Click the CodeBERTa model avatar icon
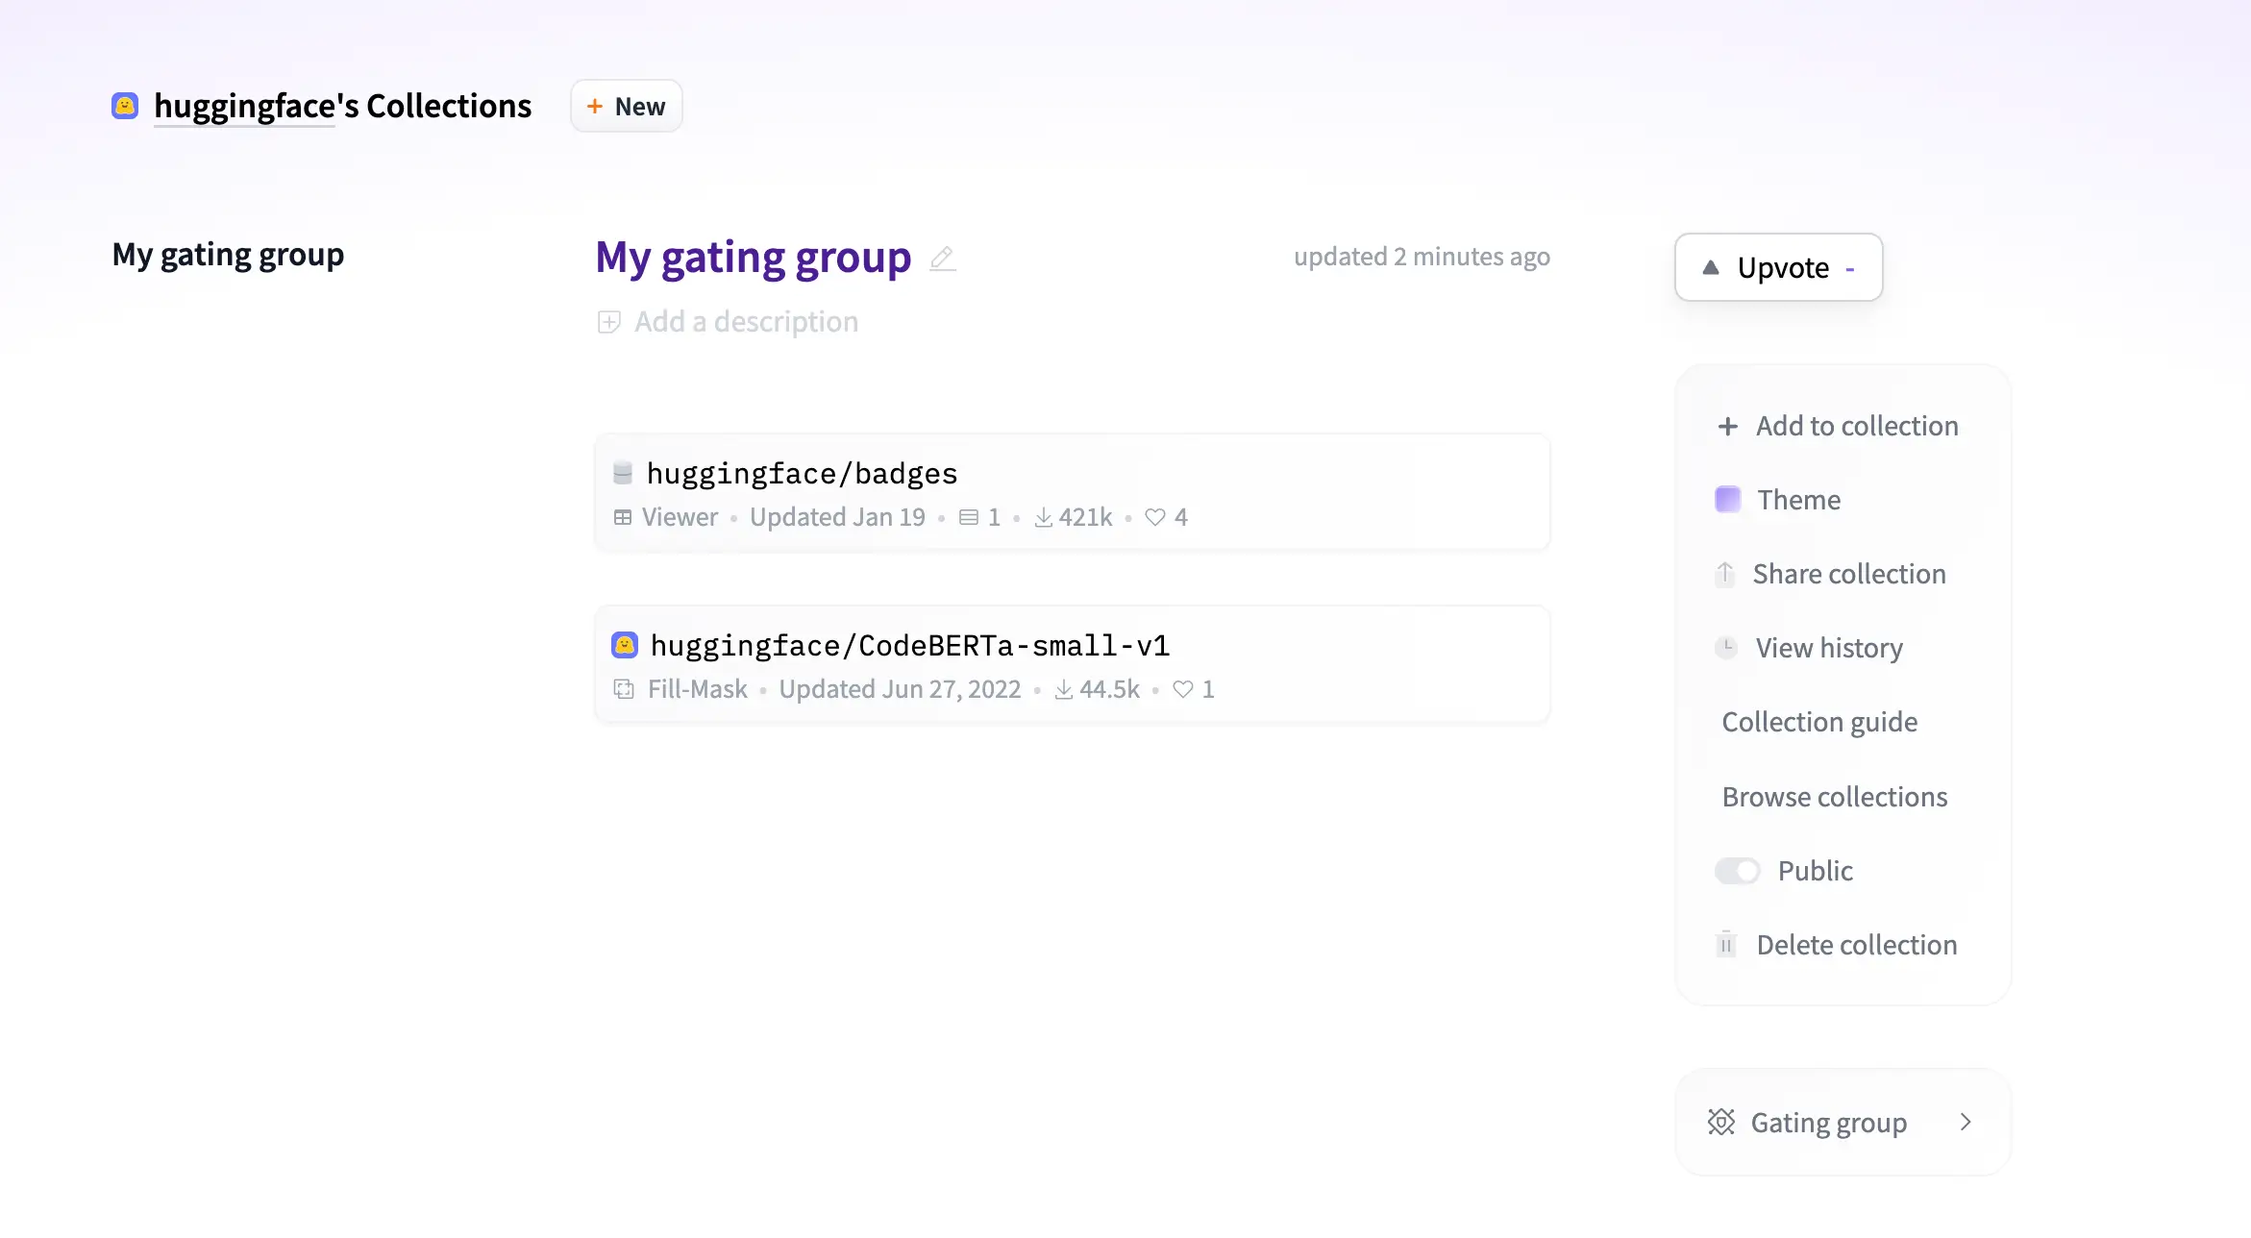This screenshot has height=1238, width=2251. pos(625,645)
